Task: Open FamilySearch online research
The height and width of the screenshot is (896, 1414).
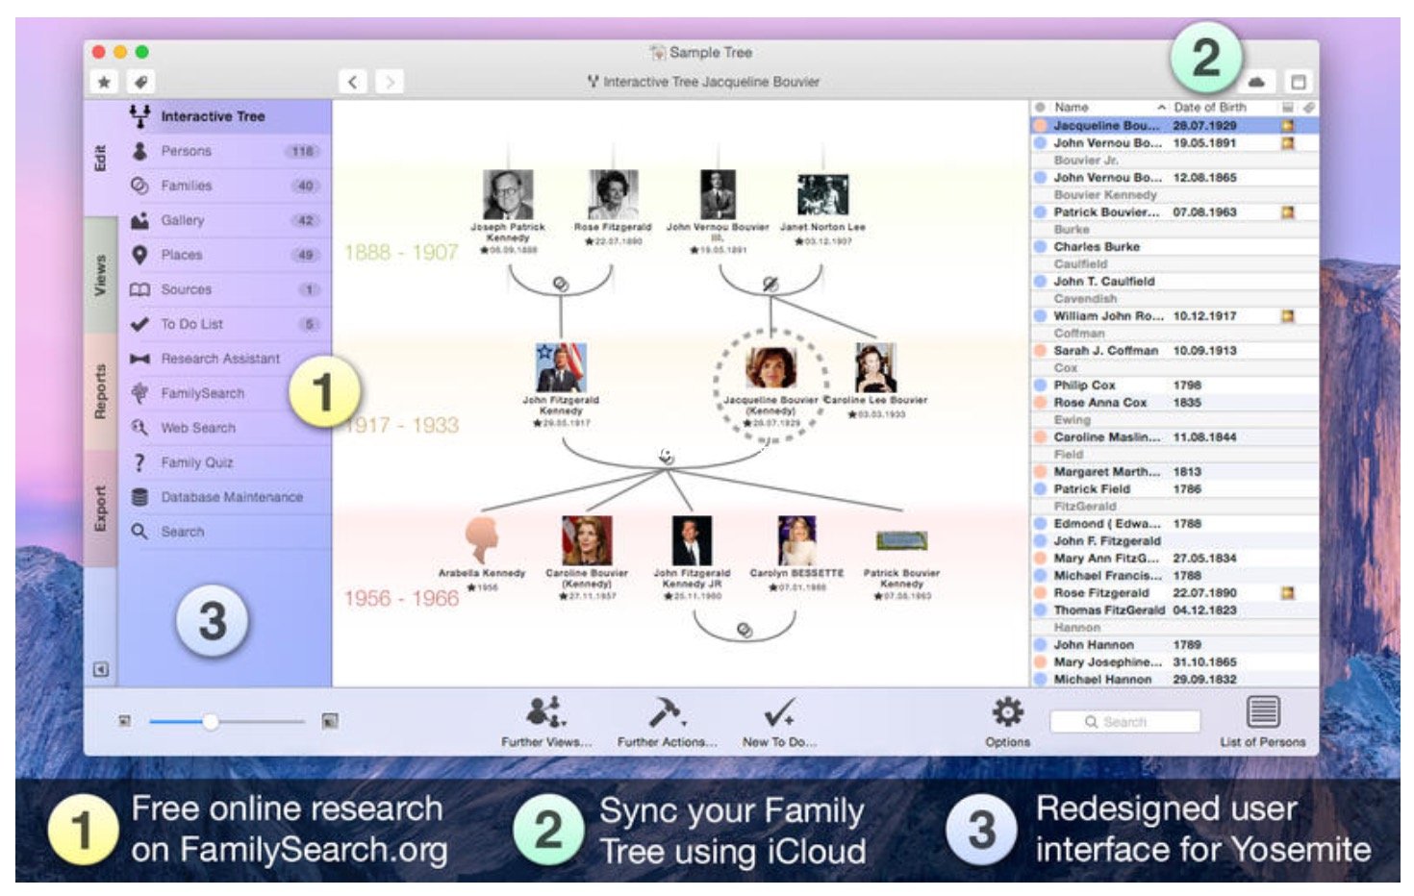Action: (224, 393)
